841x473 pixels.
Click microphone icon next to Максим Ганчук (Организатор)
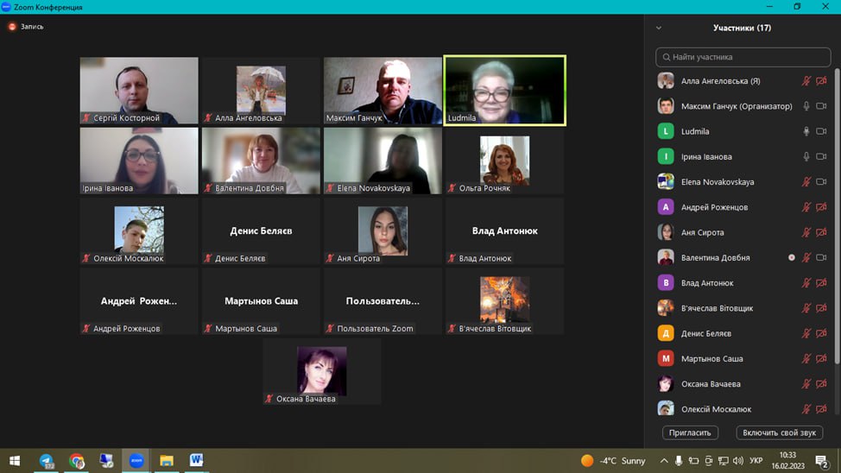point(806,106)
